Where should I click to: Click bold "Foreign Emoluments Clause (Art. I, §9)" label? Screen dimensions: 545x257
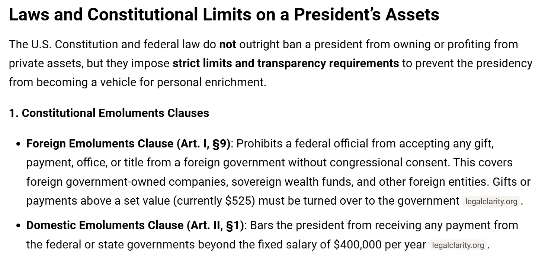click(x=128, y=143)
